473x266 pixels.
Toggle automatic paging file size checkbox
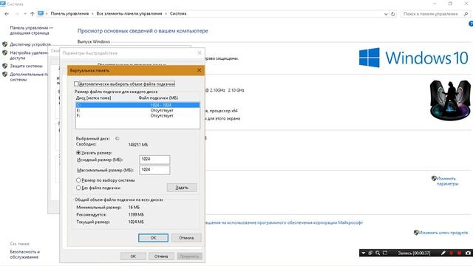76,83
